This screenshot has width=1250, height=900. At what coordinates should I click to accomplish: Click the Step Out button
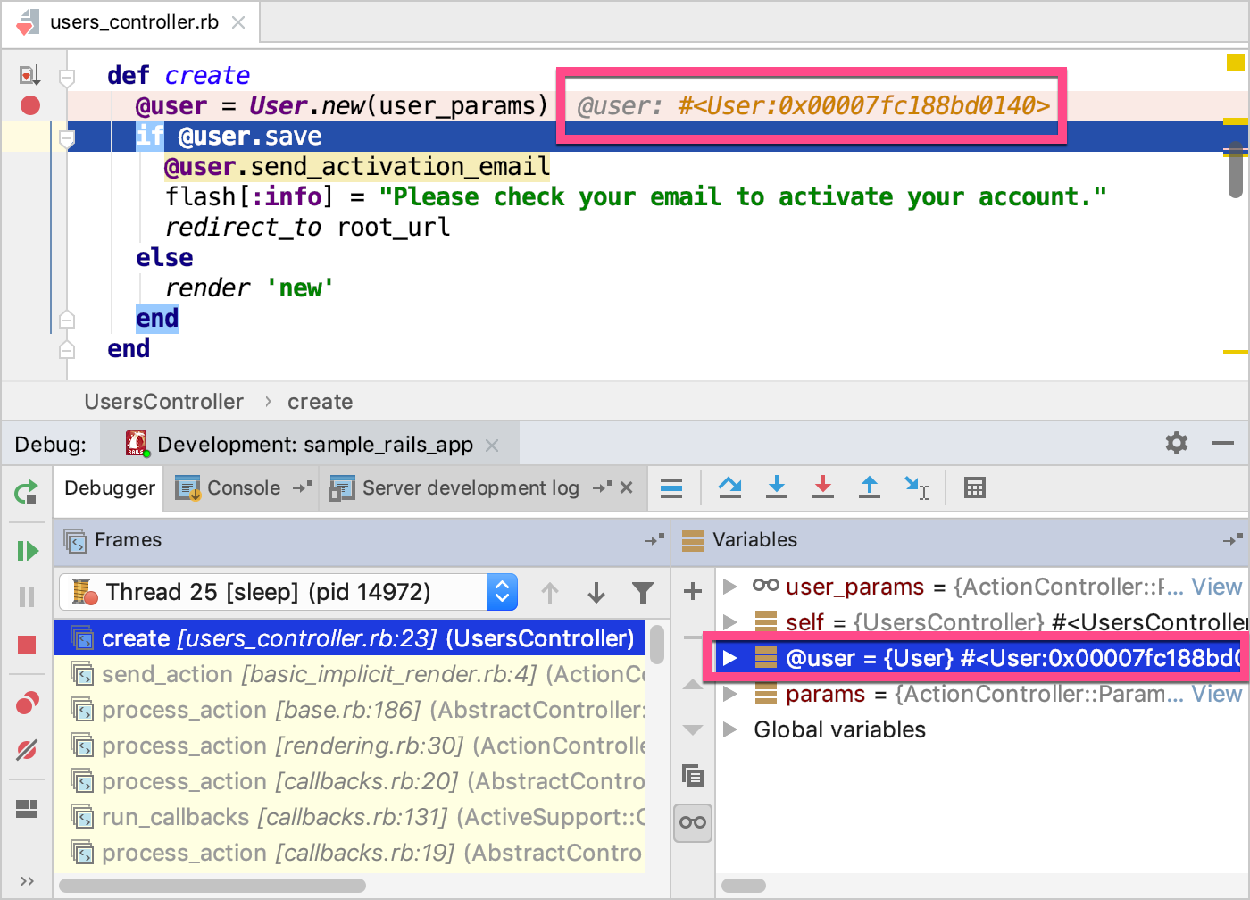[870, 487]
